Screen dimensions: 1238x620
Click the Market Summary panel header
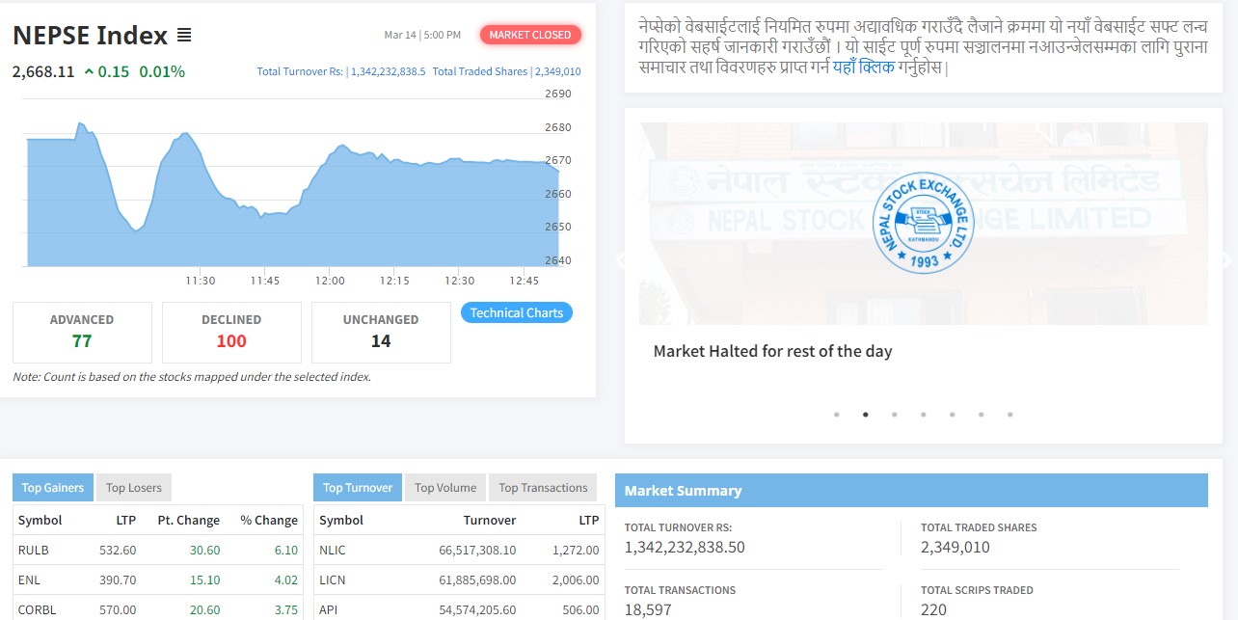click(911, 490)
